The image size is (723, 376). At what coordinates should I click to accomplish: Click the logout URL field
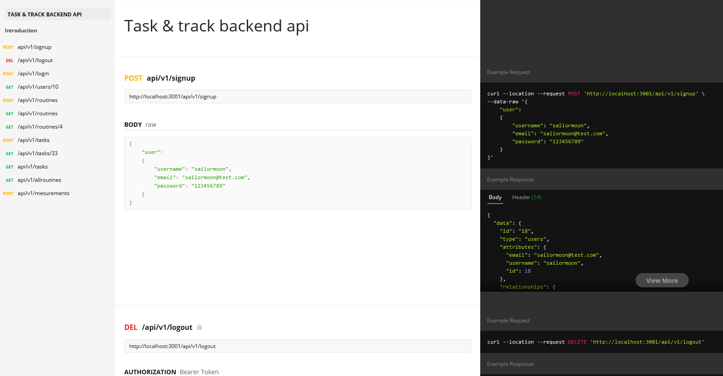point(297,346)
